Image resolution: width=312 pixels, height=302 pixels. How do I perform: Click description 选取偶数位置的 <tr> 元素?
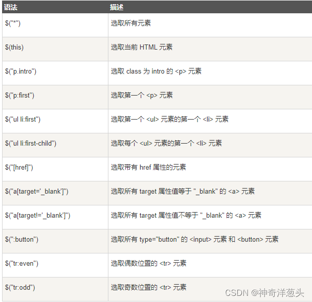point(149,264)
